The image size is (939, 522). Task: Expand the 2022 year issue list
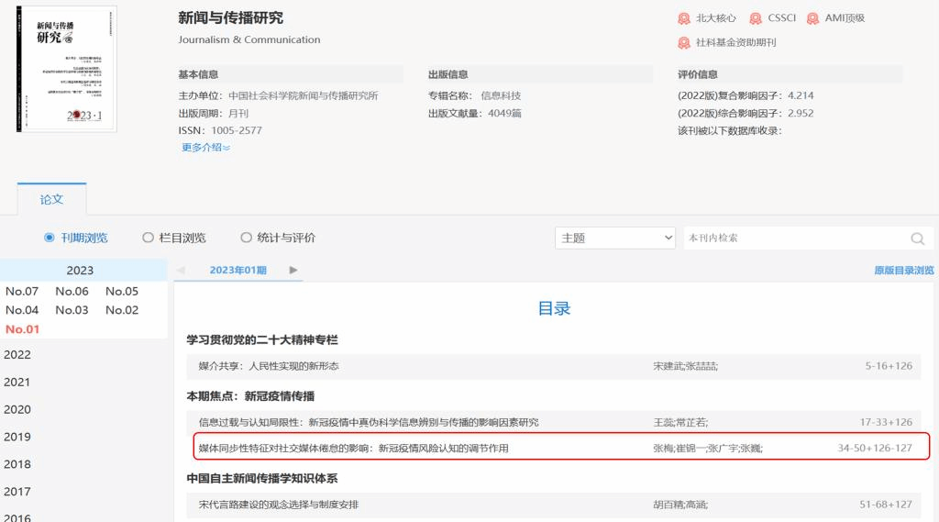[17, 355]
